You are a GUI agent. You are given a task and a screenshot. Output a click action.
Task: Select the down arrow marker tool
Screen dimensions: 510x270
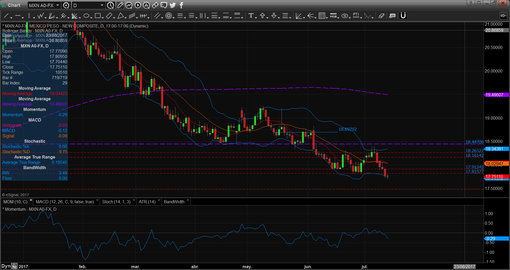coord(274,16)
